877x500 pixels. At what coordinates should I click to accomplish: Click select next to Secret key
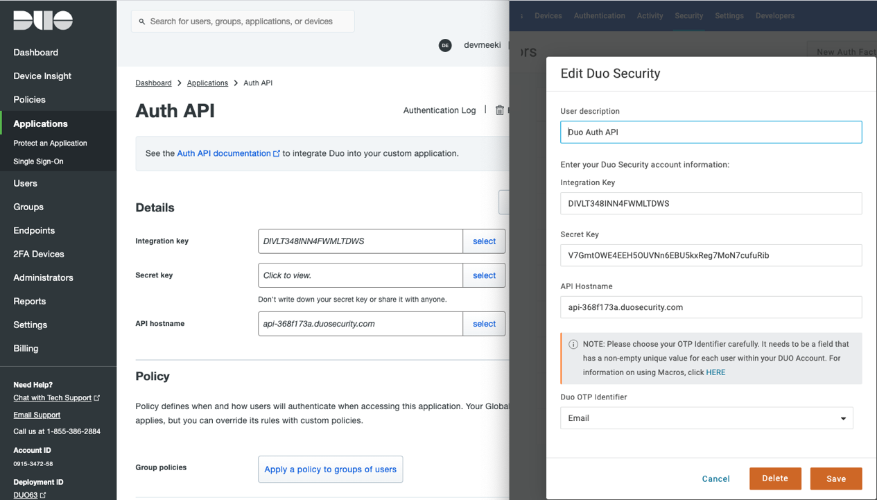484,275
